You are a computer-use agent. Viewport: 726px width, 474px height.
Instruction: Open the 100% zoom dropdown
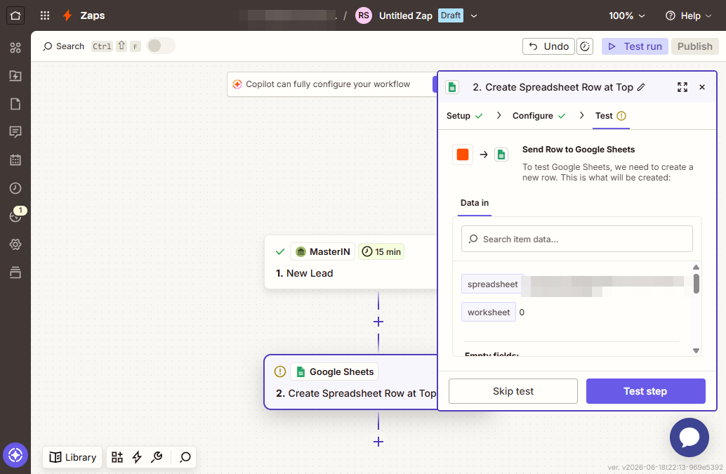click(x=626, y=15)
